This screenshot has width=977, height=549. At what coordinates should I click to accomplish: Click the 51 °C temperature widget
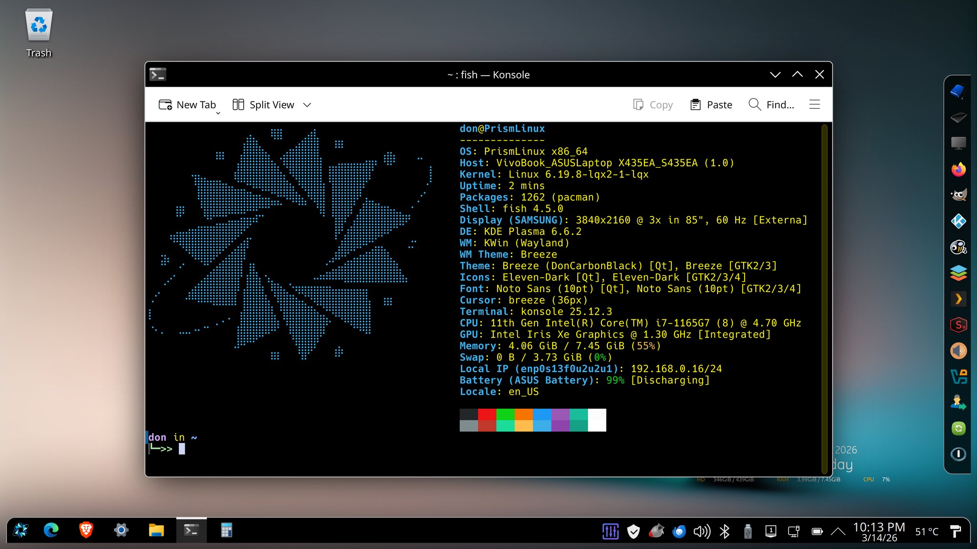pos(926,531)
